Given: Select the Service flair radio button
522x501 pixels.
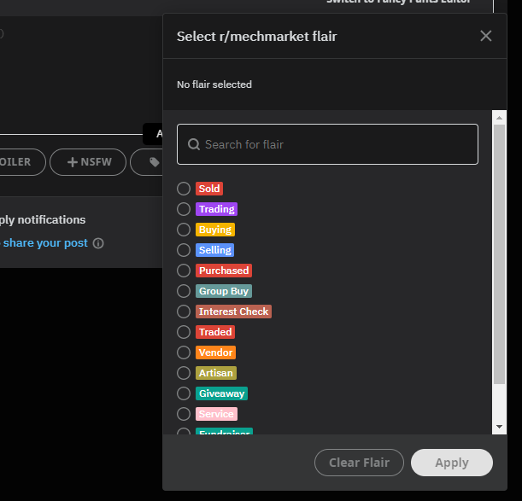Looking at the screenshot, I should (184, 414).
